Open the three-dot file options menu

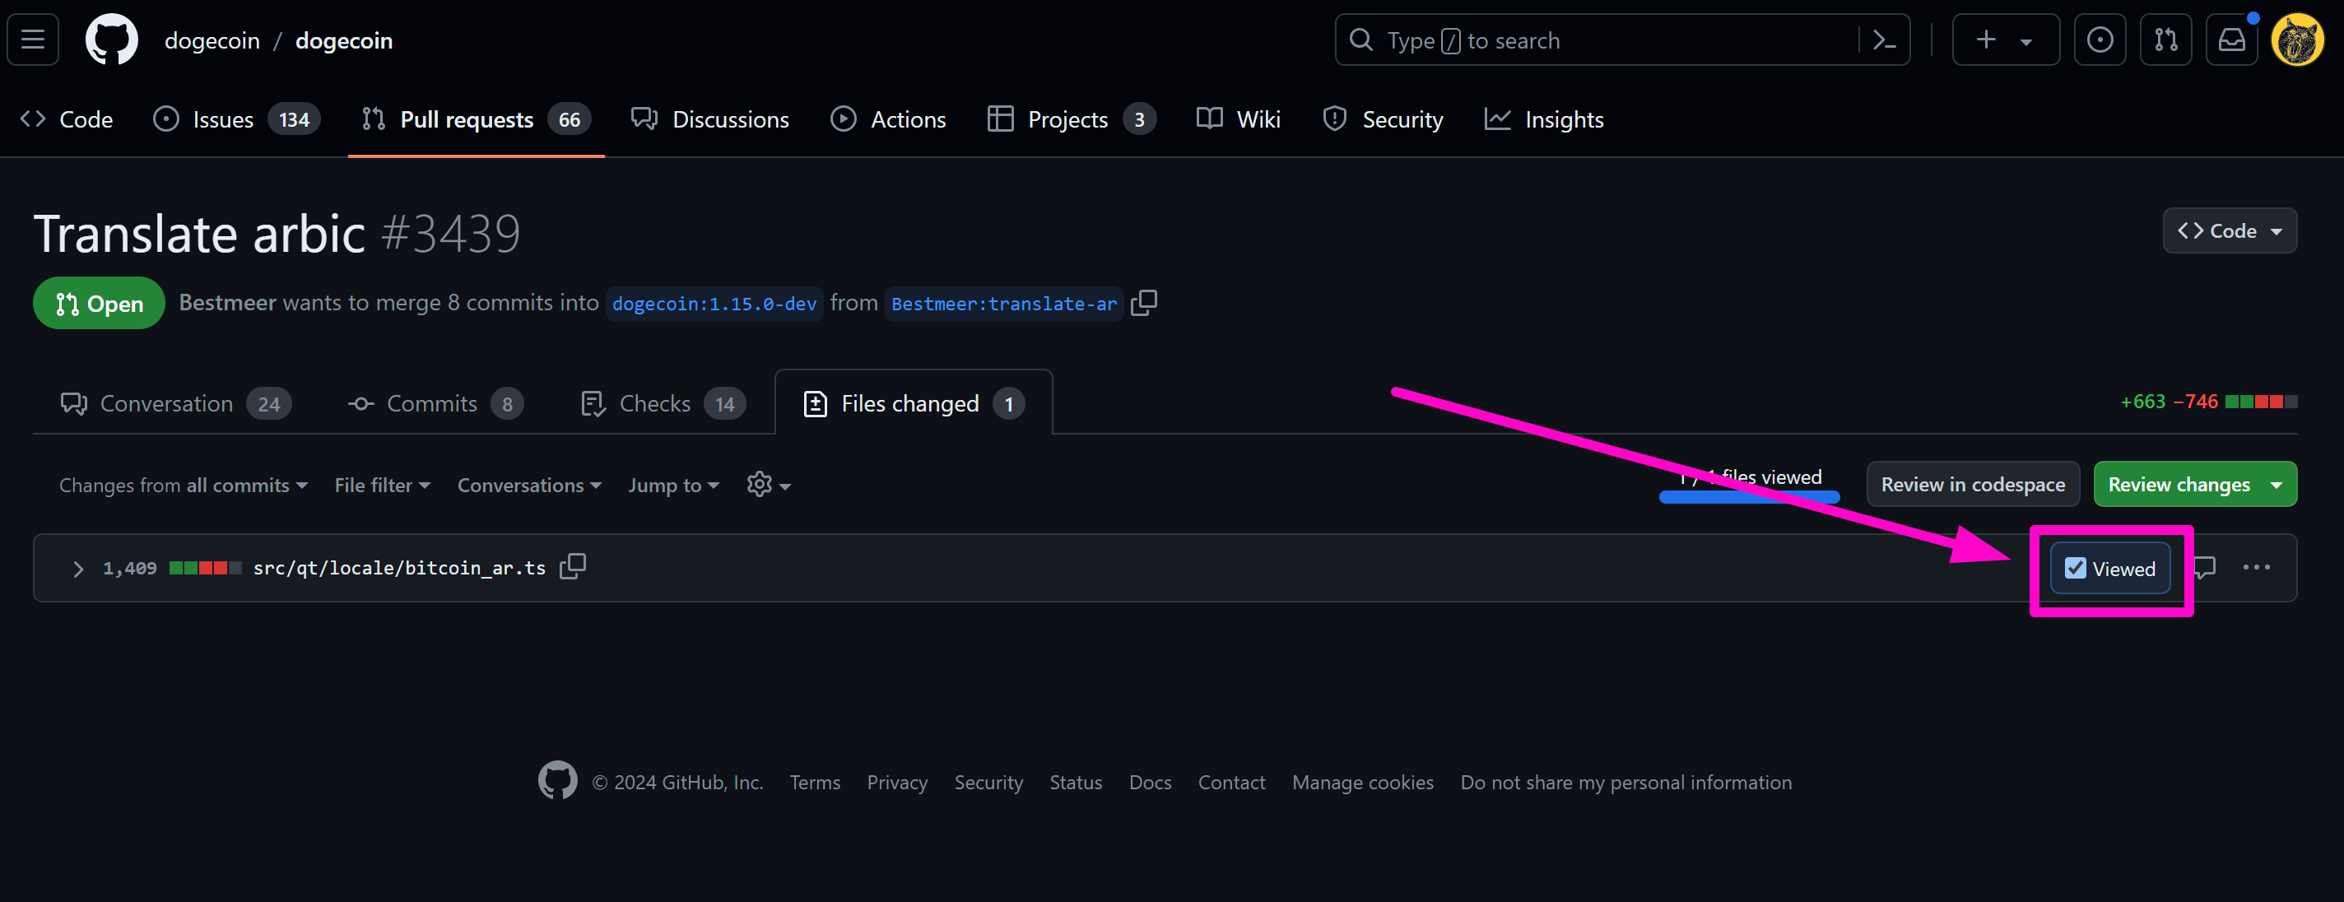[2256, 568]
